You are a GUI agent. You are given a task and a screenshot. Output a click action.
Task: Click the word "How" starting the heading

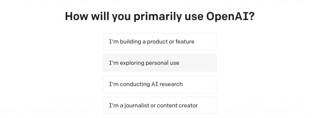76,16
